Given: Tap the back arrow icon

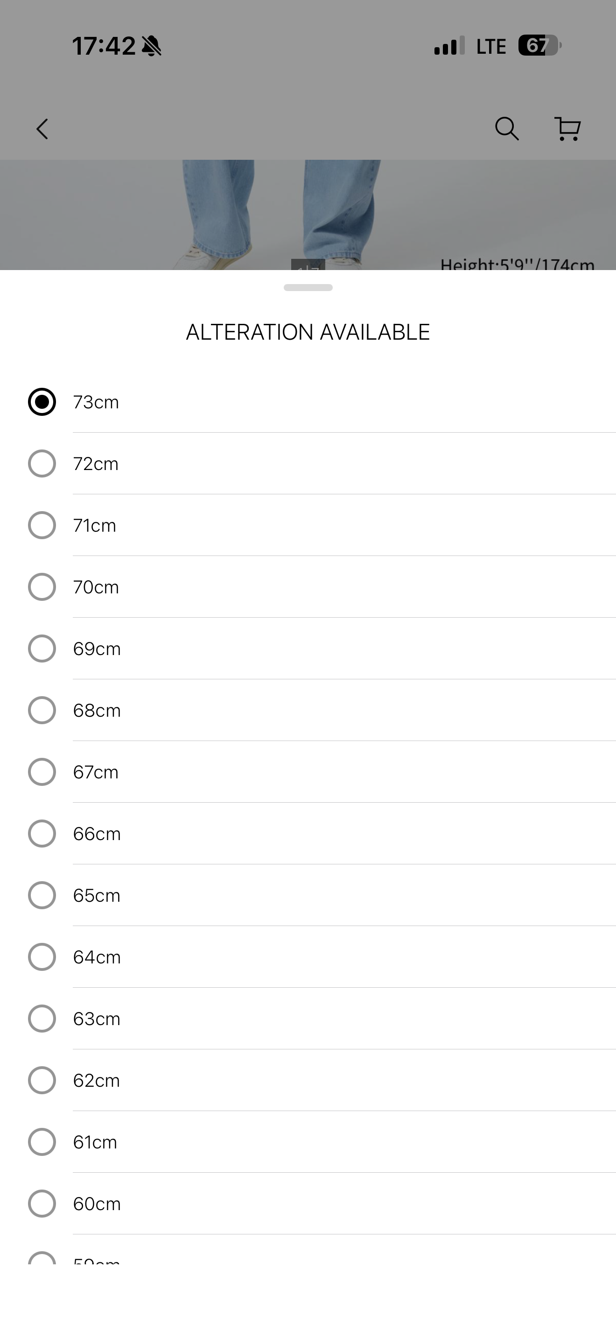Looking at the screenshot, I should tap(42, 129).
